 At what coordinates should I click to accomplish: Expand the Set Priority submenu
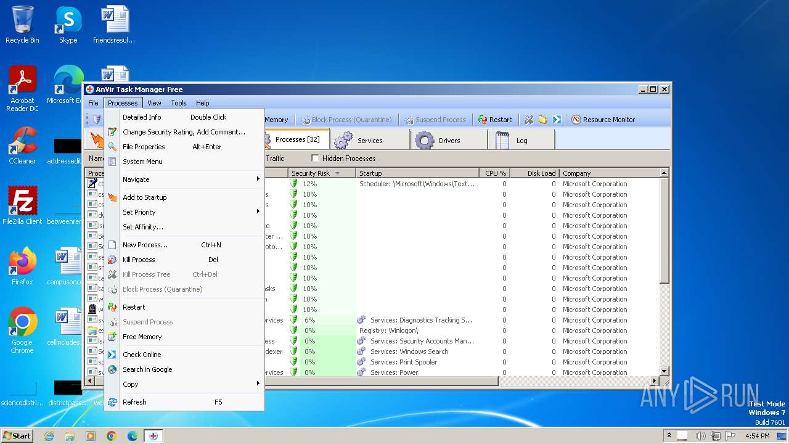point(184,212)
